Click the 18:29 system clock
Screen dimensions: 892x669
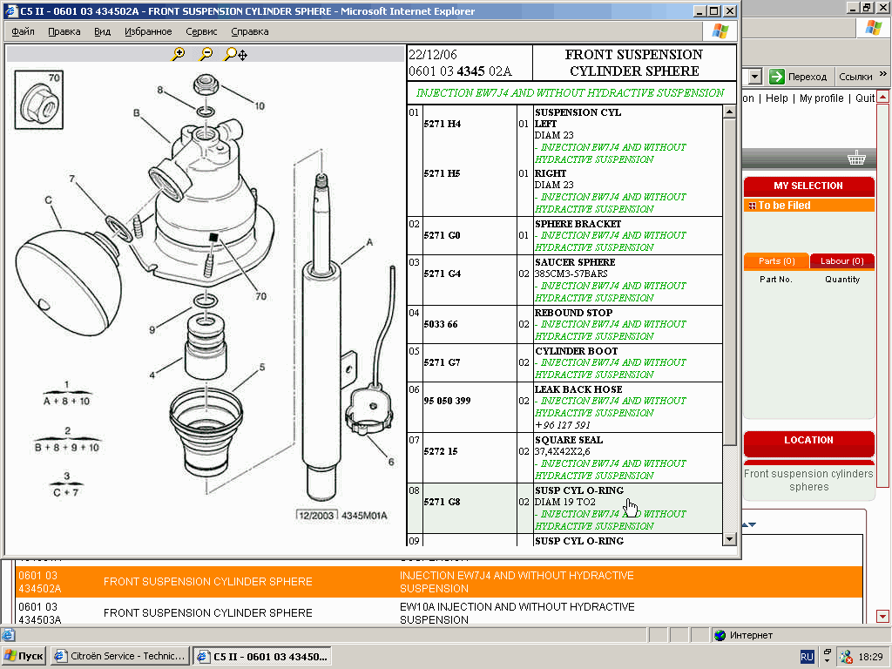click(x=870, y=657)
